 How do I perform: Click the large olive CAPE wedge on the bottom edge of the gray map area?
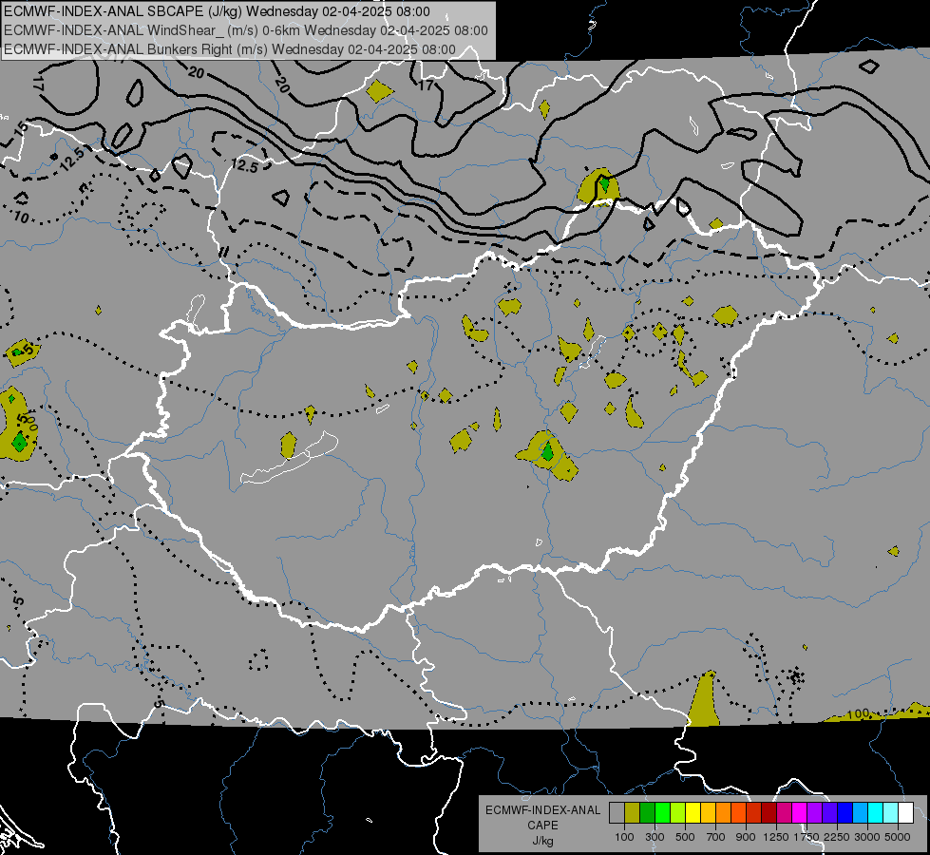tap(705, 701)
